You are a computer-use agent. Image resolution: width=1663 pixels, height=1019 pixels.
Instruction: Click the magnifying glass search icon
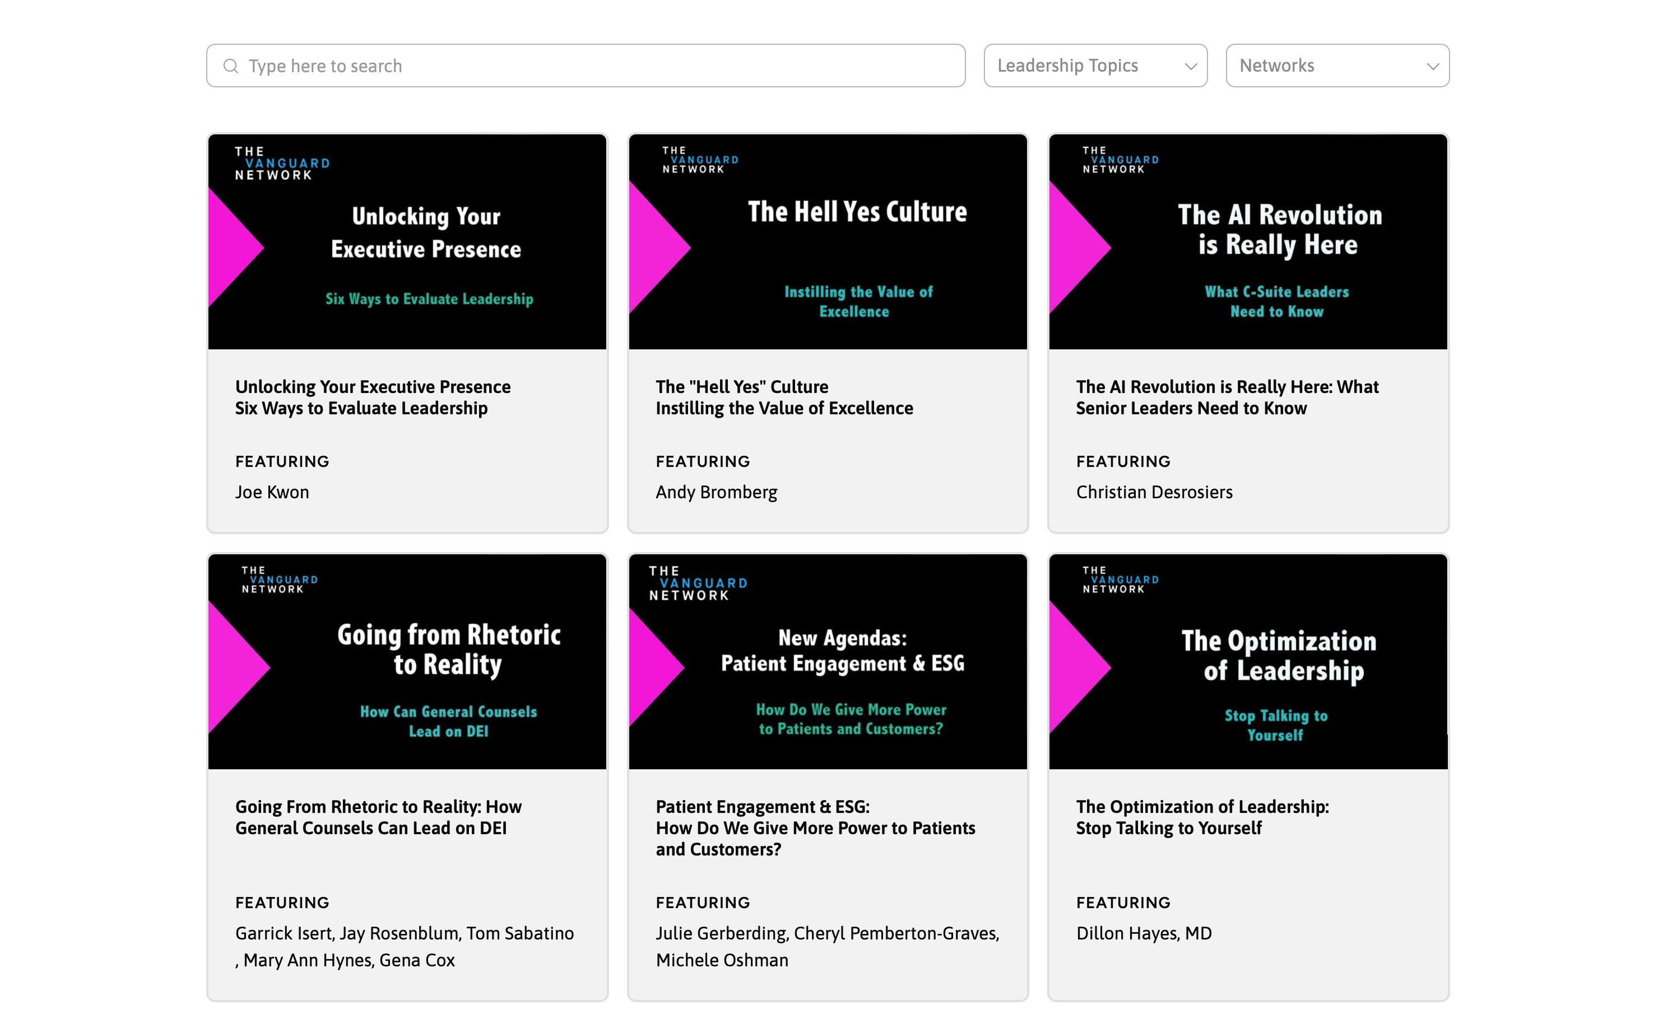(231, 66)
